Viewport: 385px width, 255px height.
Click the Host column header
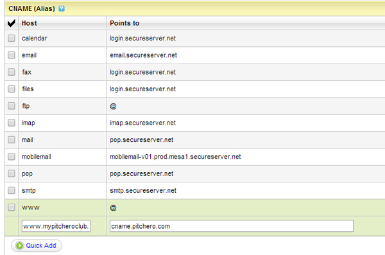(30, 23)
